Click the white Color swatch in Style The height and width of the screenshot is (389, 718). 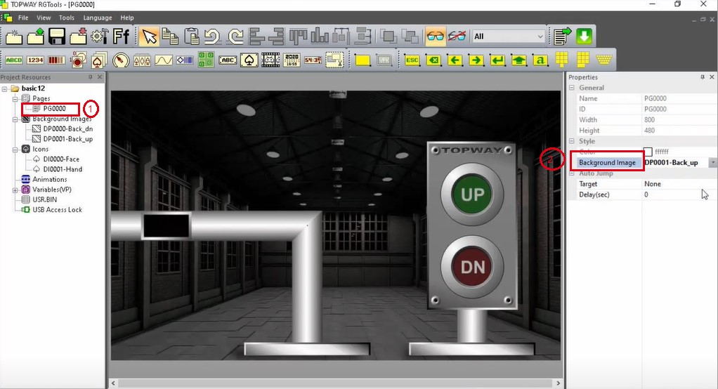(648, 152)
